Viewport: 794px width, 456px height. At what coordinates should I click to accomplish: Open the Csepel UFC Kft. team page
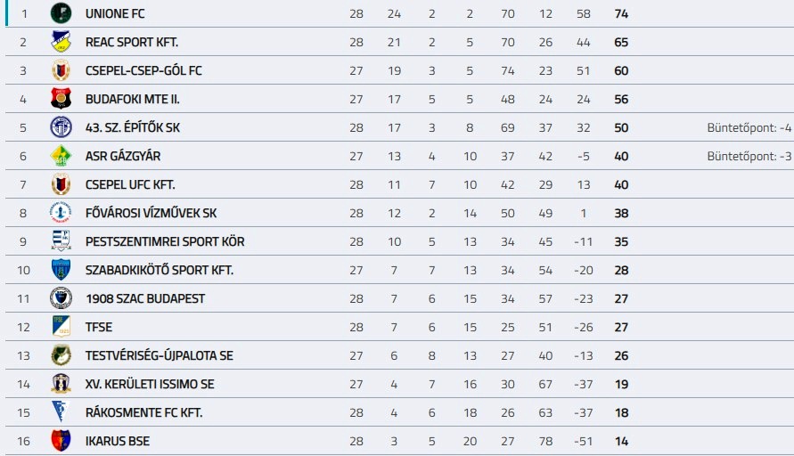[130, 185]
